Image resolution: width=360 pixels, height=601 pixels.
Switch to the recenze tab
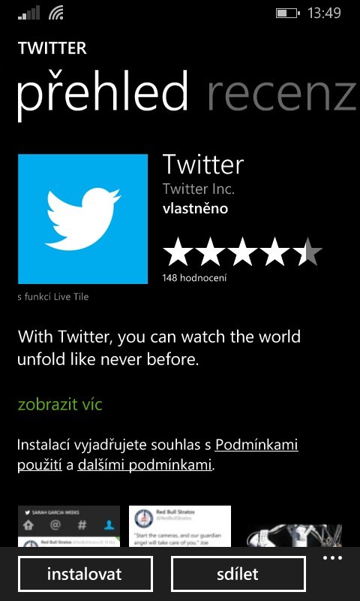283,95
